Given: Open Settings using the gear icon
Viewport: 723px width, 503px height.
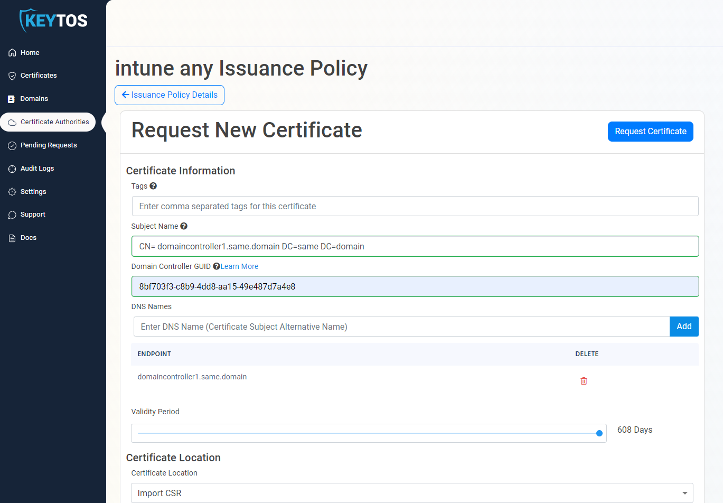Looking at the screenshot, I should pyautogui.click(x=12, y=191).
